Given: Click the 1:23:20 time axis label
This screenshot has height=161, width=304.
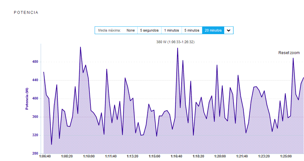Looking at the screenshot, I should (264, 156).
